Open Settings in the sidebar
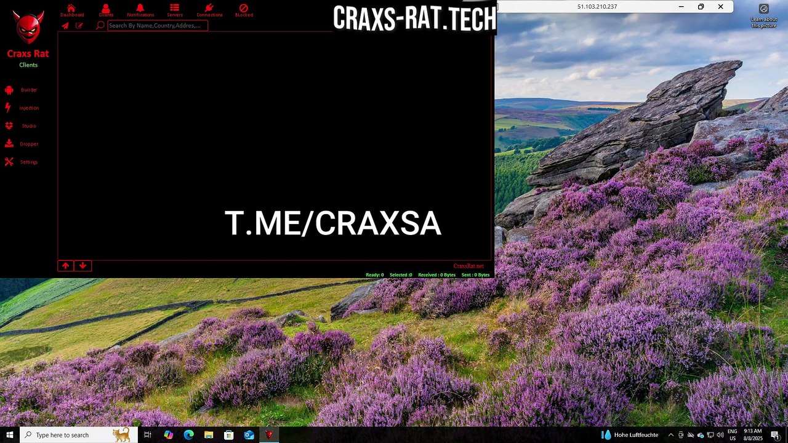 tap(22, 162)
